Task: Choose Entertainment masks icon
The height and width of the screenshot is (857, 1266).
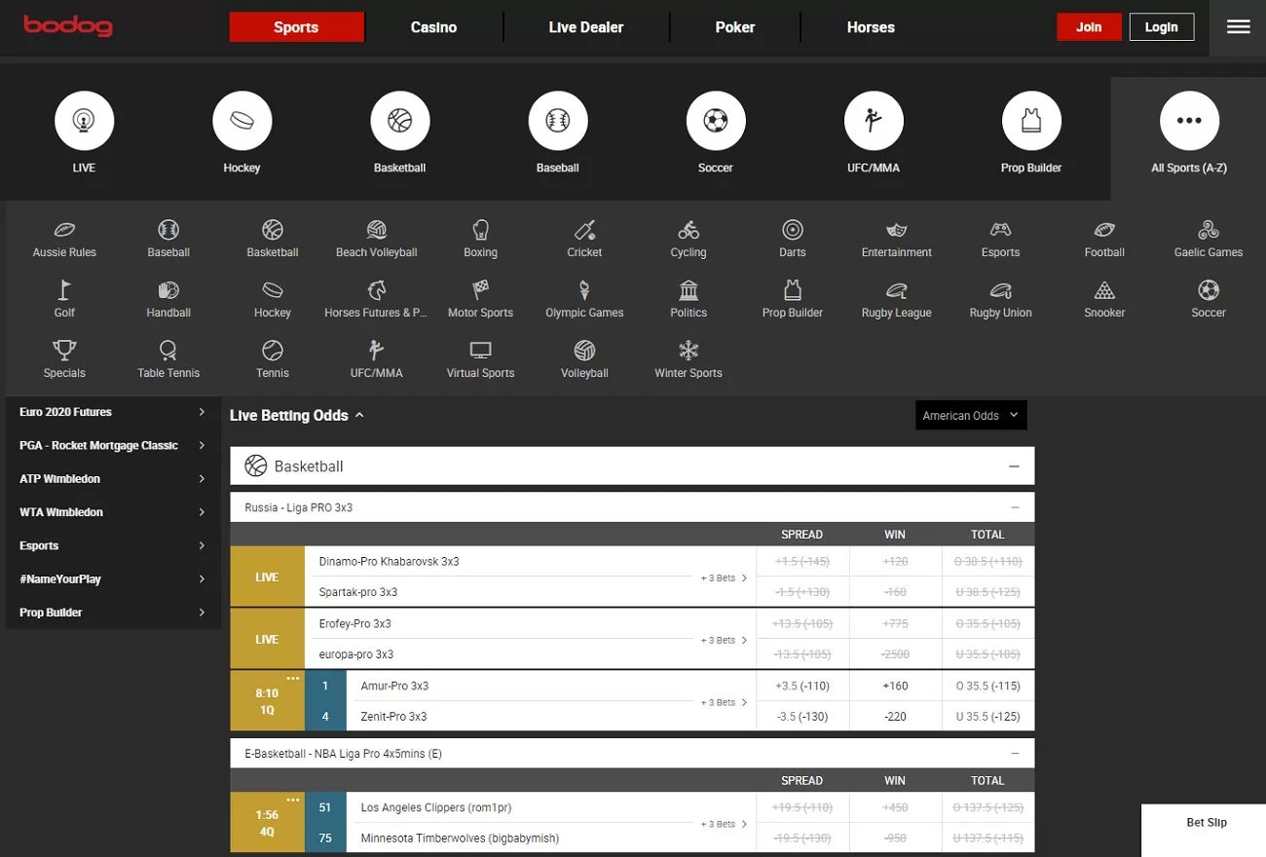Action: point(897,230)
